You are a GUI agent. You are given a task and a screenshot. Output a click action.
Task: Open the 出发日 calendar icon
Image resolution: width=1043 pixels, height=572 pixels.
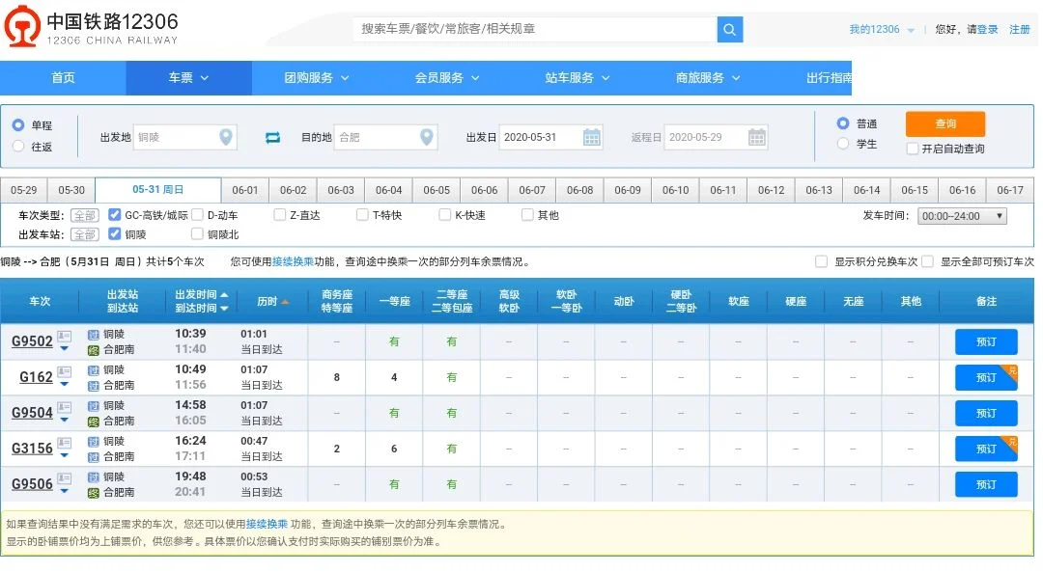(x=591, y=137)
